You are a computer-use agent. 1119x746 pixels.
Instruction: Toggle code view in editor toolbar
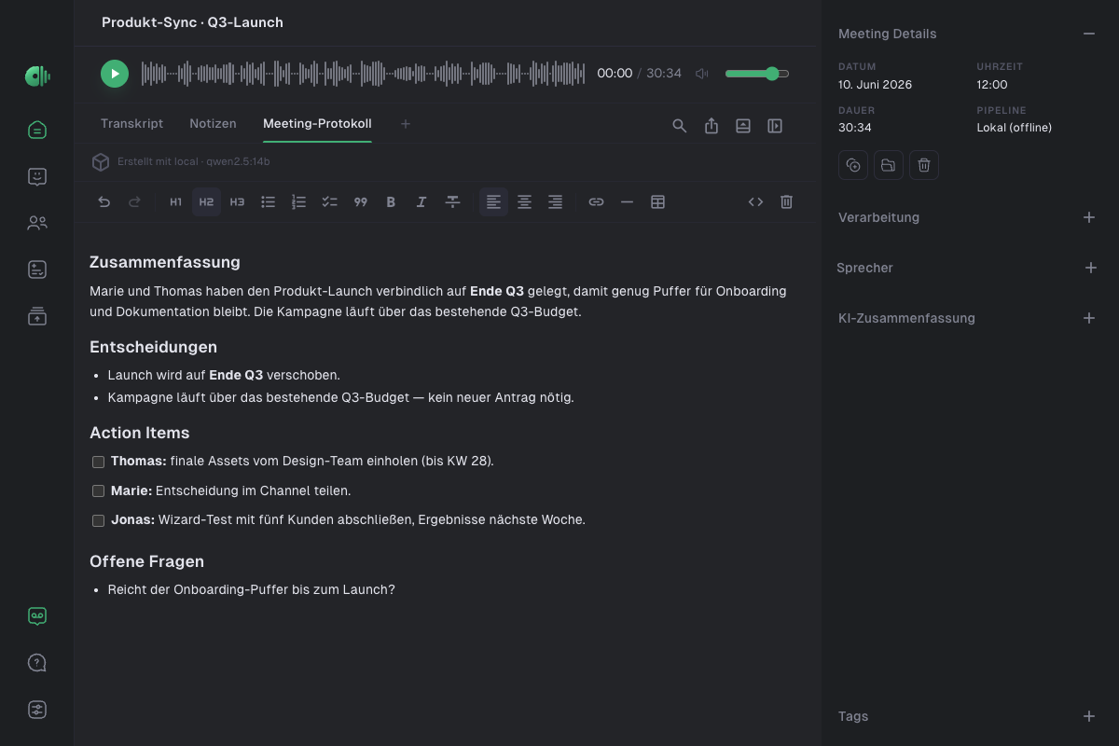[x=756, y=201]
